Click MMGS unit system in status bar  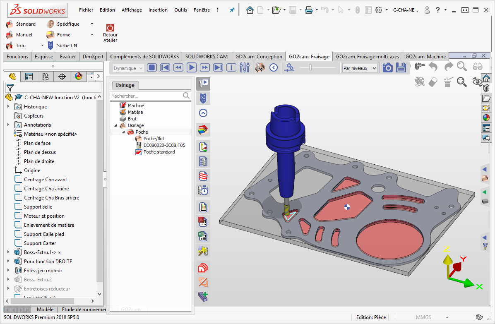pyautogui.click(x=423, y=317)
